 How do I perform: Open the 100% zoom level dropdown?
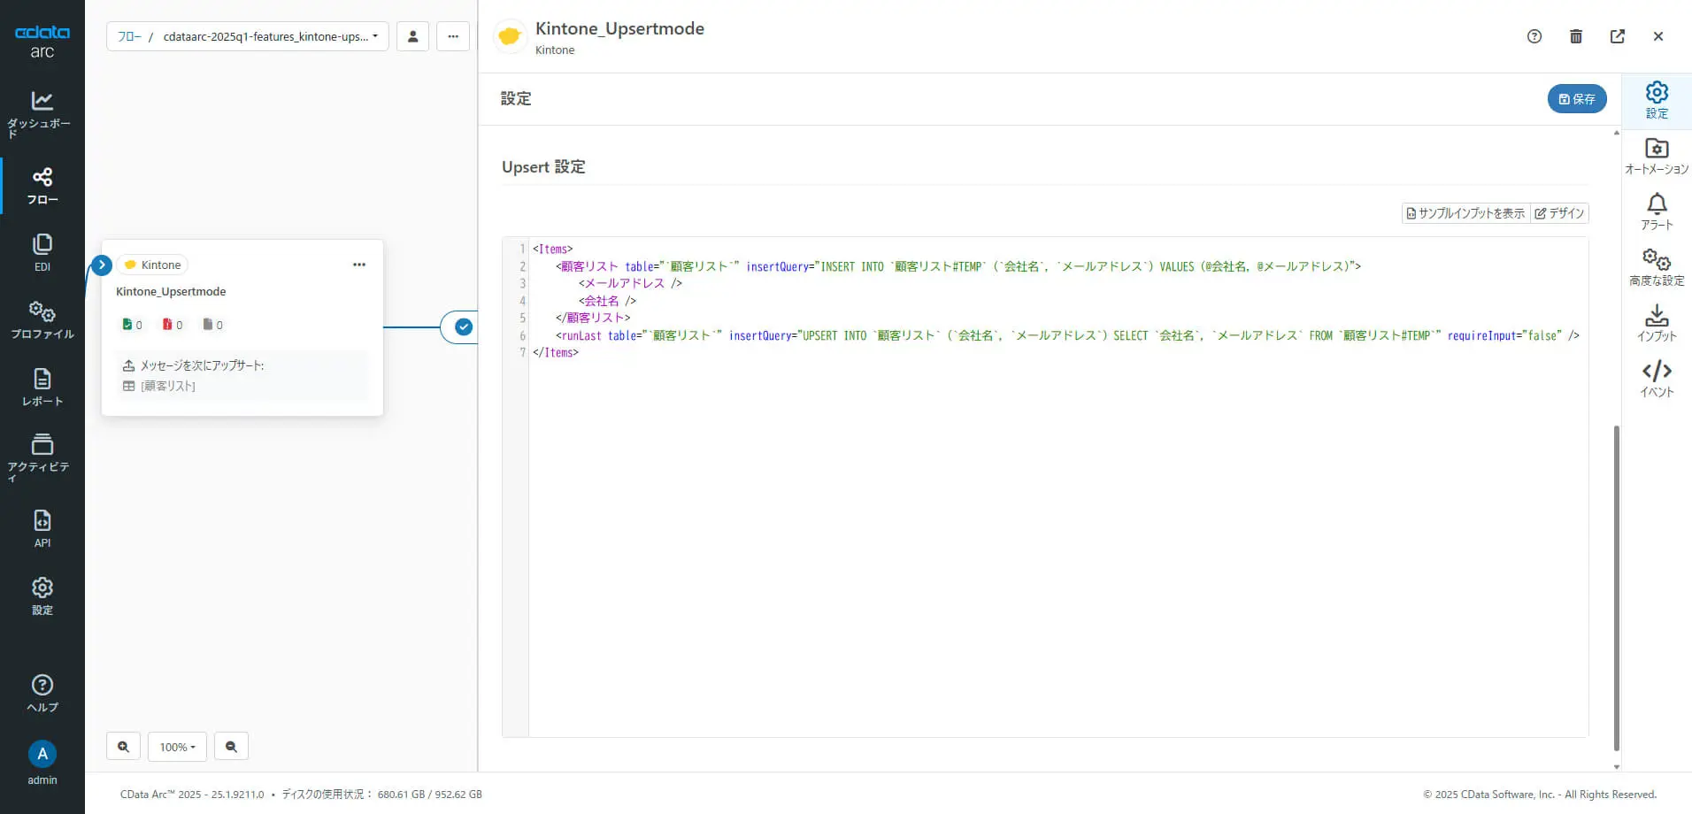[177, 746]
